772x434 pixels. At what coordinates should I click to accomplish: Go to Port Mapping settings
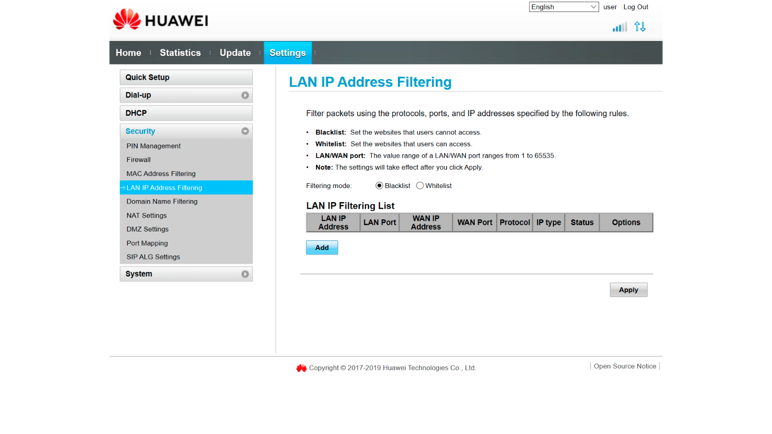[x=147, y=244]
